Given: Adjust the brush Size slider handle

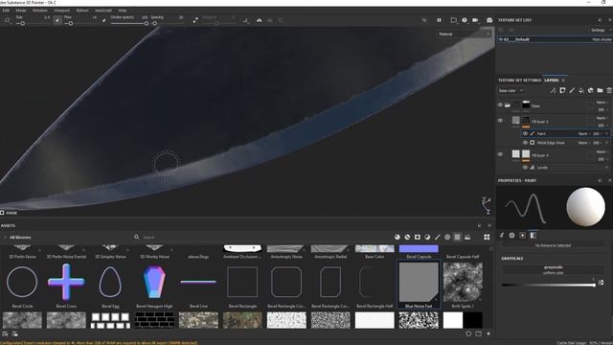Looking at the screenshot, I should coord(23,23).
